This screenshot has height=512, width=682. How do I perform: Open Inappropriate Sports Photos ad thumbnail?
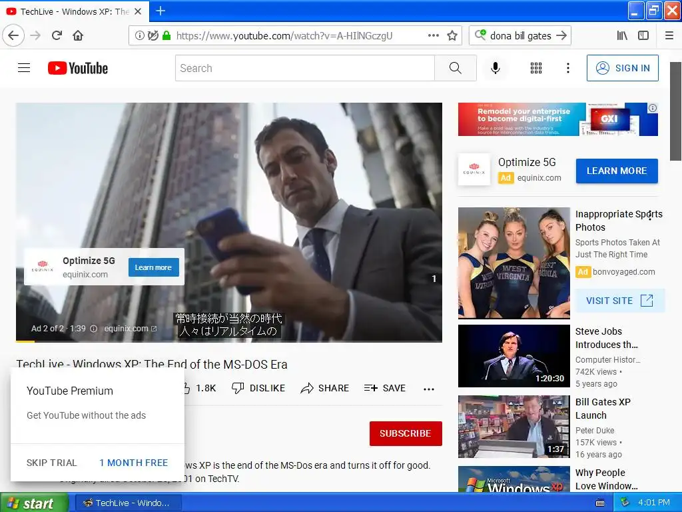click(x=514, y=263)
